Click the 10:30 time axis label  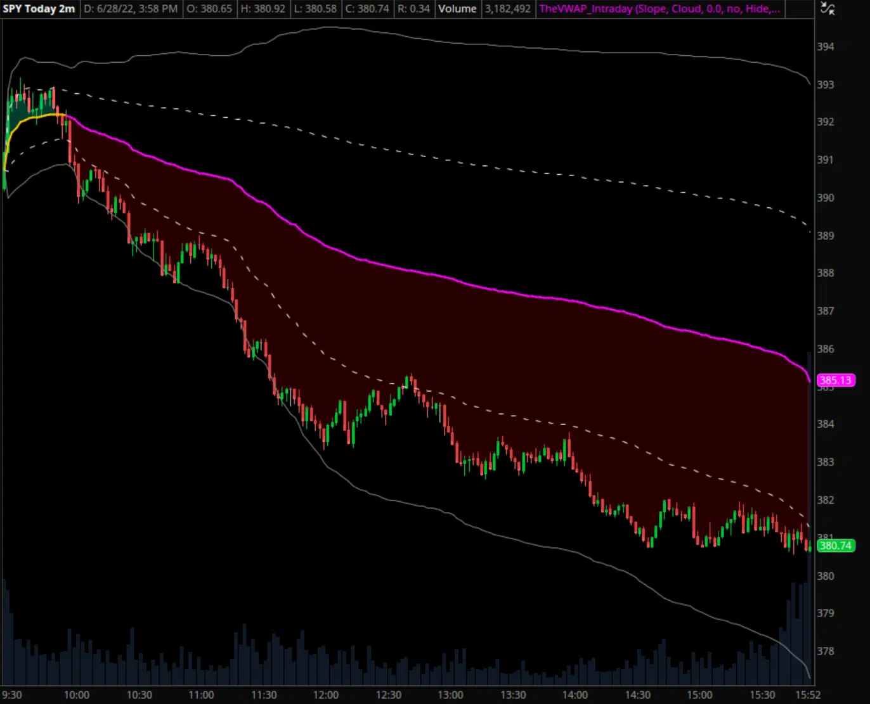pyautogui.click(x=139, y=695)
